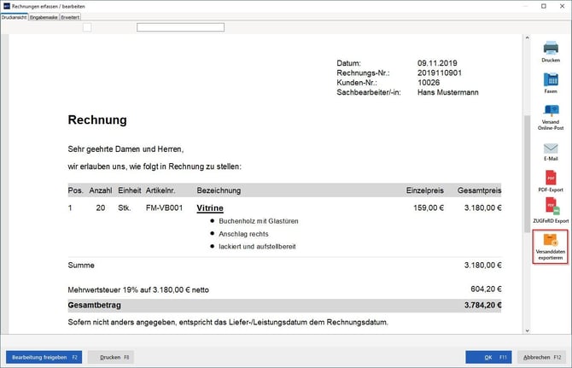
Task: Click the Anzahl column header
Action: [x=101, y=190]
